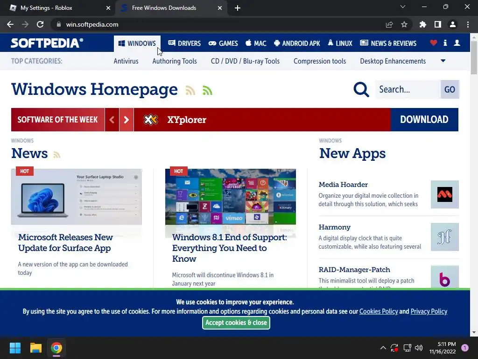478x359 pixels.
Task: Open Windows 8.1 End of Support article
Action: (230, 248)
